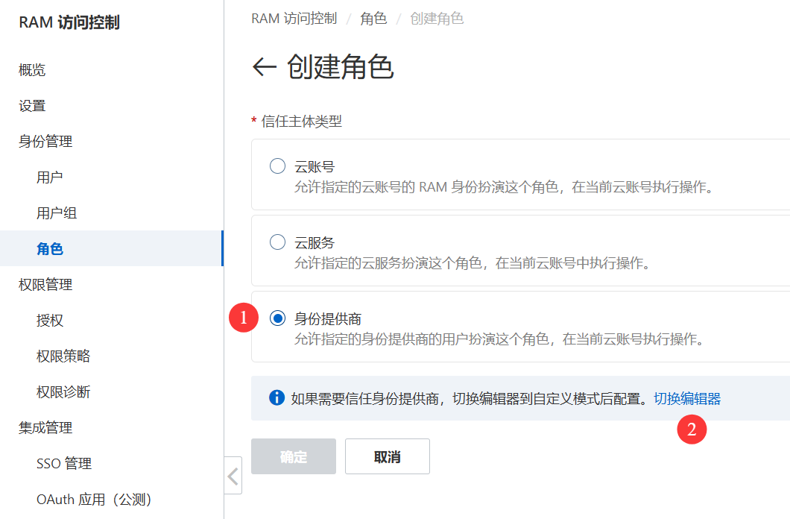The image size is (790, 519).
Task: Open the 权限诊断 sidebar item
Action: (x=63, y=392)
